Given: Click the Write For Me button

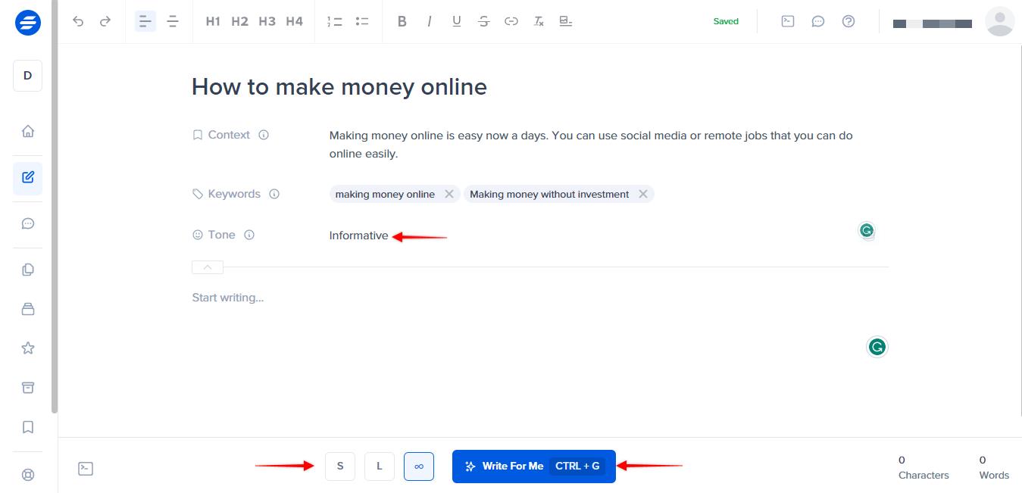Looking at the screenshot, I should (533, 466).
